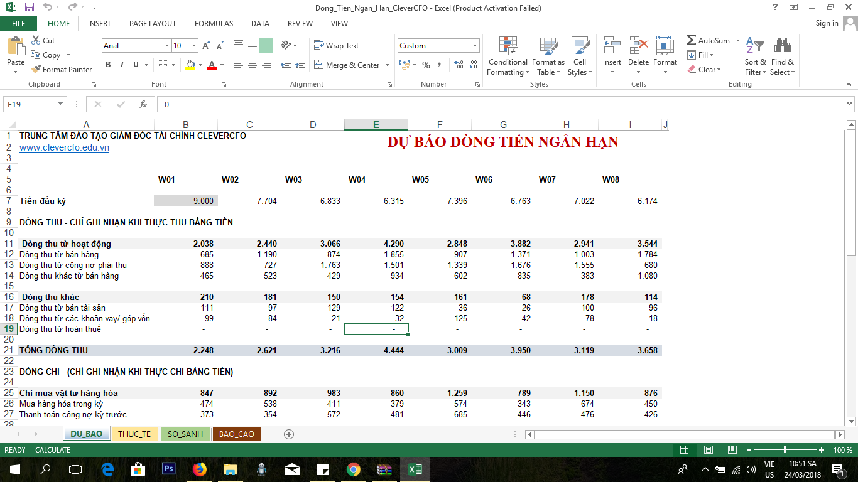
Task: Open the www.clevercfo.edu.vn hyperlink
Action: coord(64,147)
